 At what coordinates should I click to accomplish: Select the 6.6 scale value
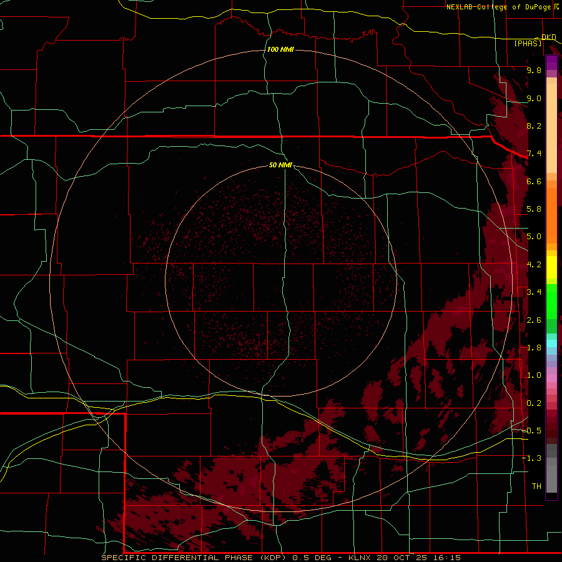click(534, 181)
